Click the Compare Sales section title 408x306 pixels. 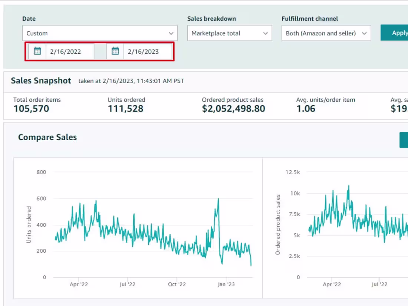tap(47, 137)
